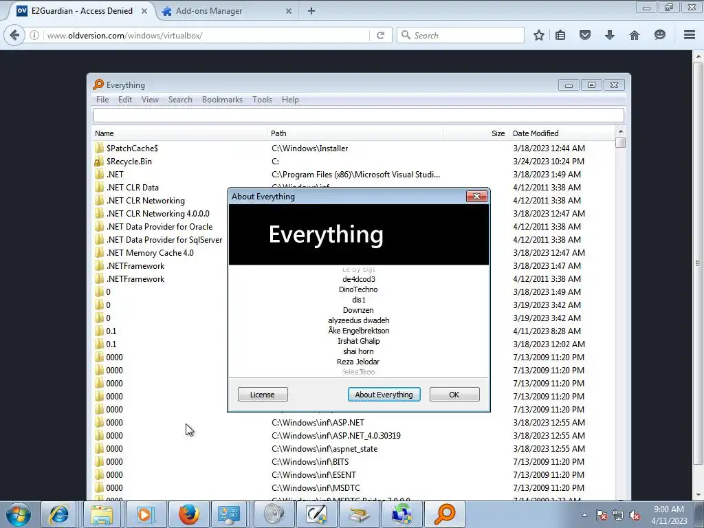Click the Everything search input field
This screenshot has width=704, height=528.
[359, 115]
